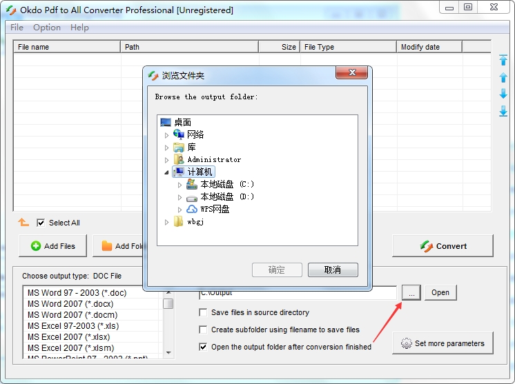Click the logo icon in browse dialog title
515x384 pixels.
coord(153,75)
